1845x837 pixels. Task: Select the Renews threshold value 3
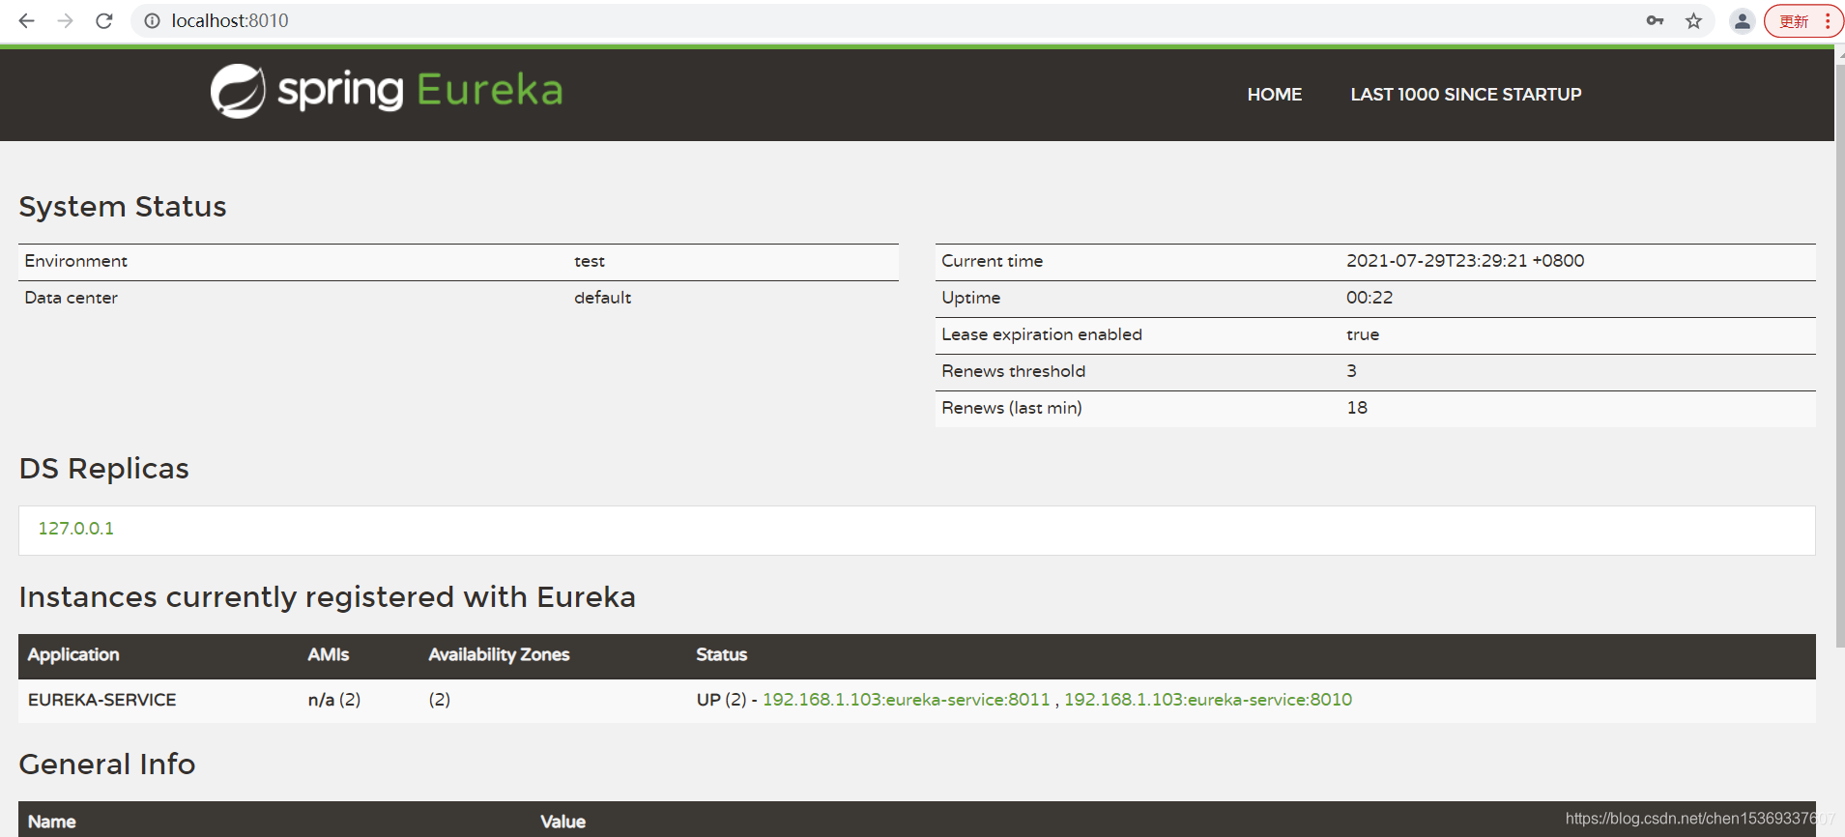pos(1351,371)
